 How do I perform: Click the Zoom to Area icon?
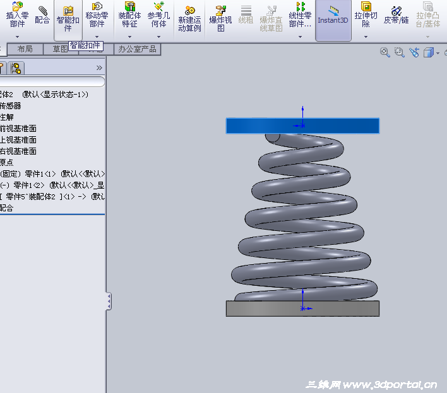[x=400, y=52]
